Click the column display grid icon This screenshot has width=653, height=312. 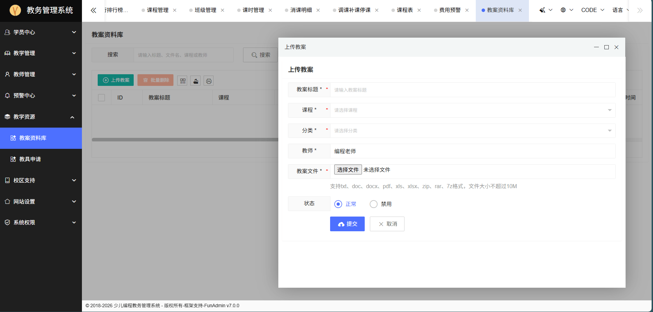(x=182, y=81)
